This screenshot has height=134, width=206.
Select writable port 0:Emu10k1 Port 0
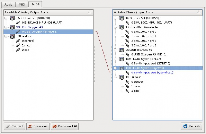[144, 32]
